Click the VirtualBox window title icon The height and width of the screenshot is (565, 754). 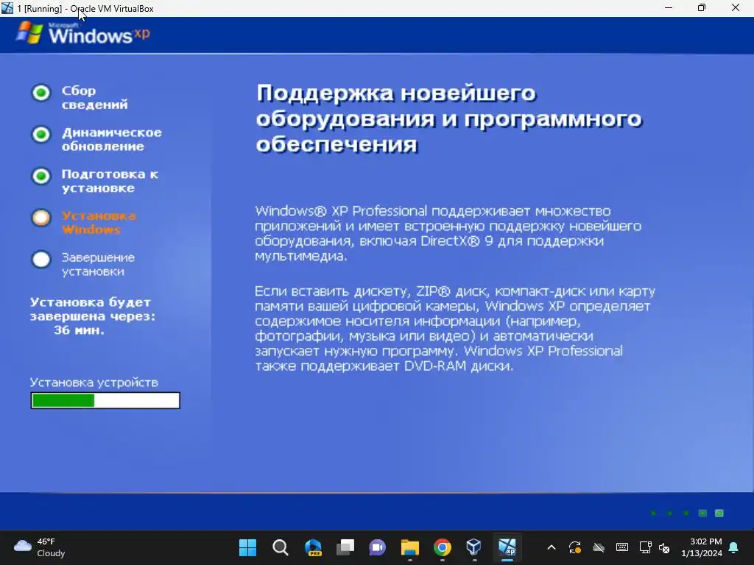coord(7,8)
